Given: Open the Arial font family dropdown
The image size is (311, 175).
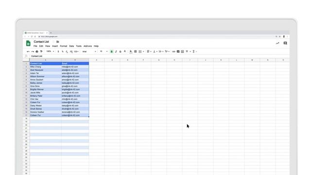Looking at the screenshot, I should (89, 52).
